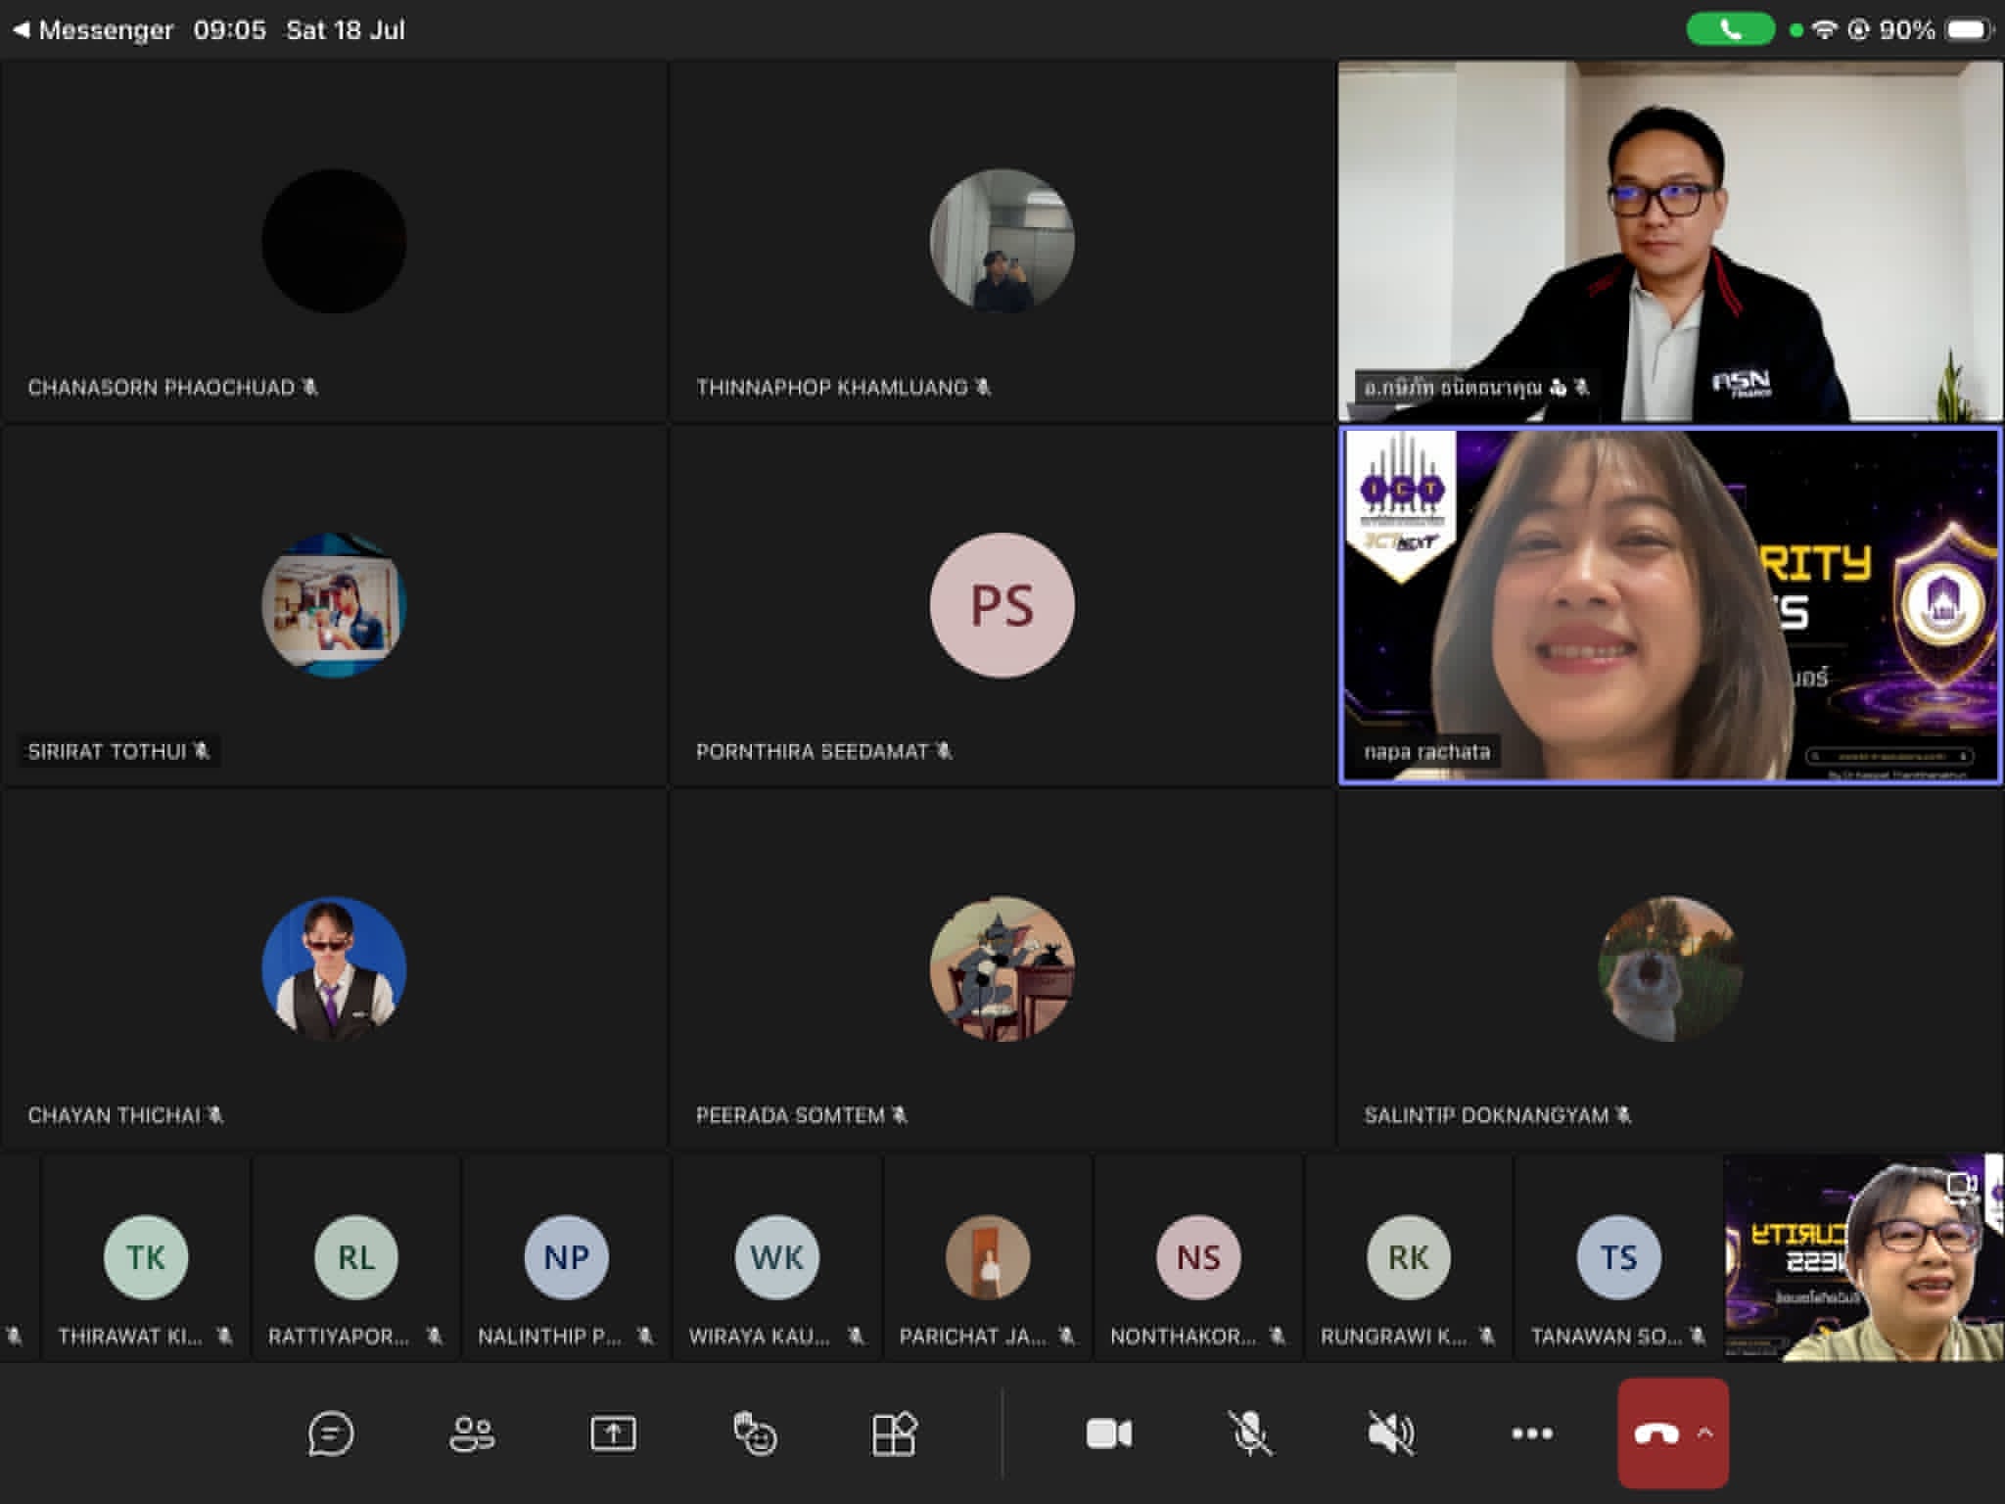This screenshot has height=1504, width=2005.
Task: Select Peerada Somtem's cartoon avatar
Action: (x=1002, y=968)
